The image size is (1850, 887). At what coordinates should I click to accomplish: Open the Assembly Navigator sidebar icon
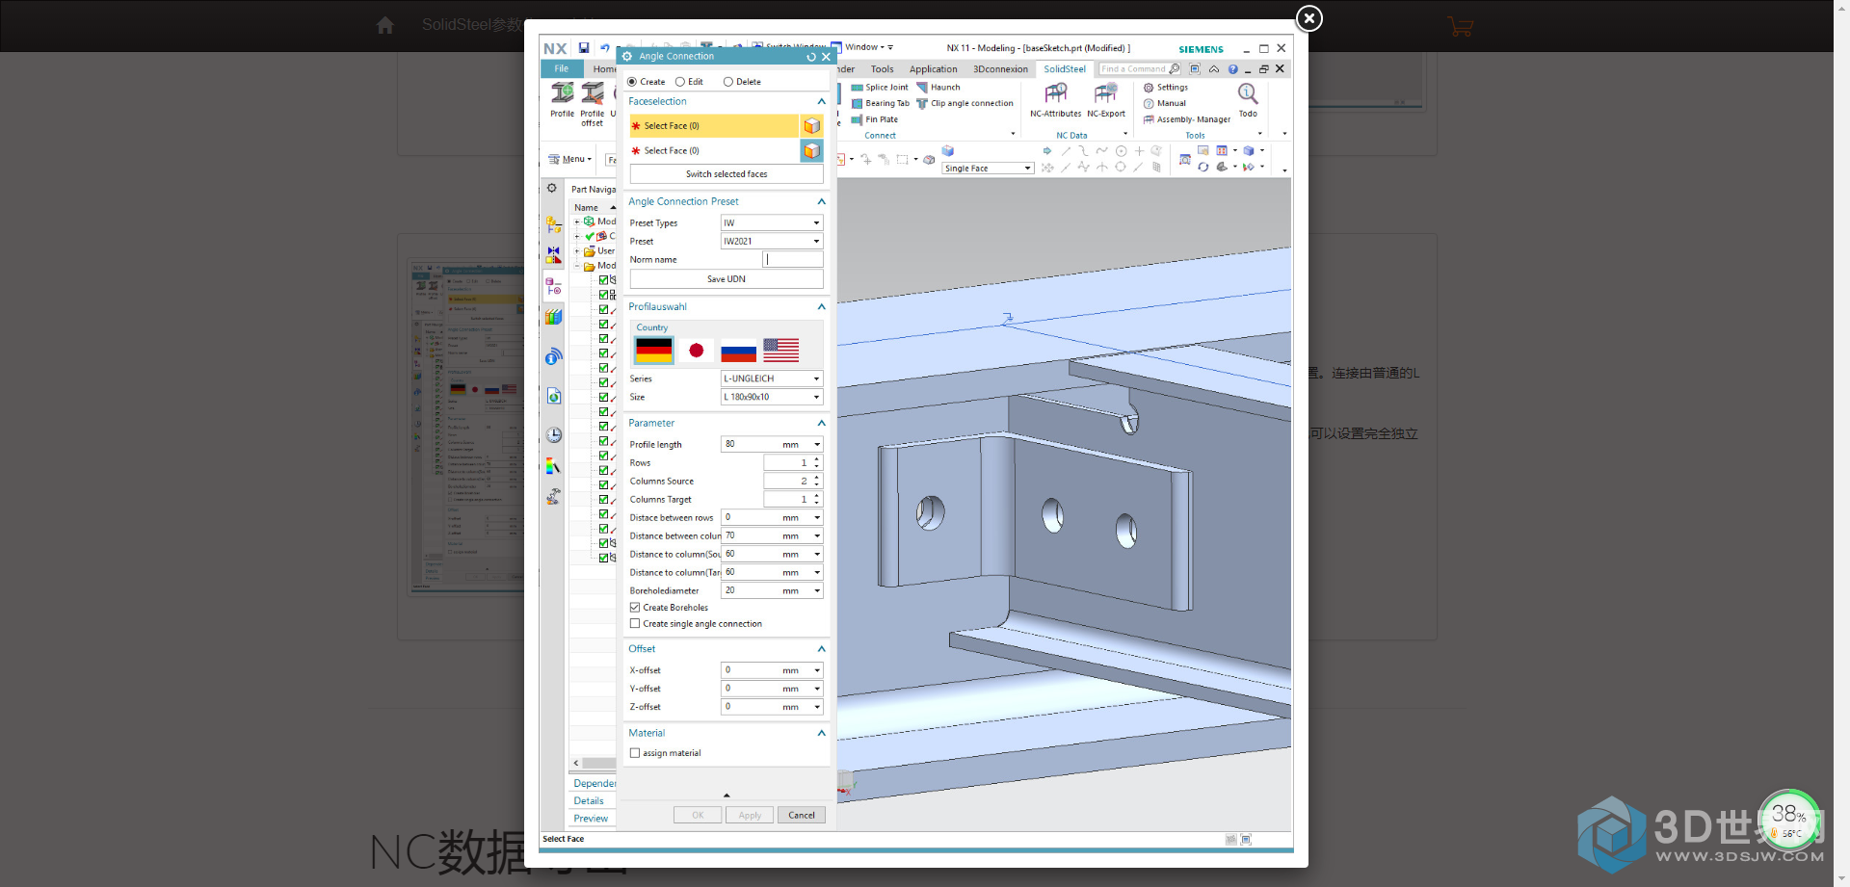tap(554, 225)
